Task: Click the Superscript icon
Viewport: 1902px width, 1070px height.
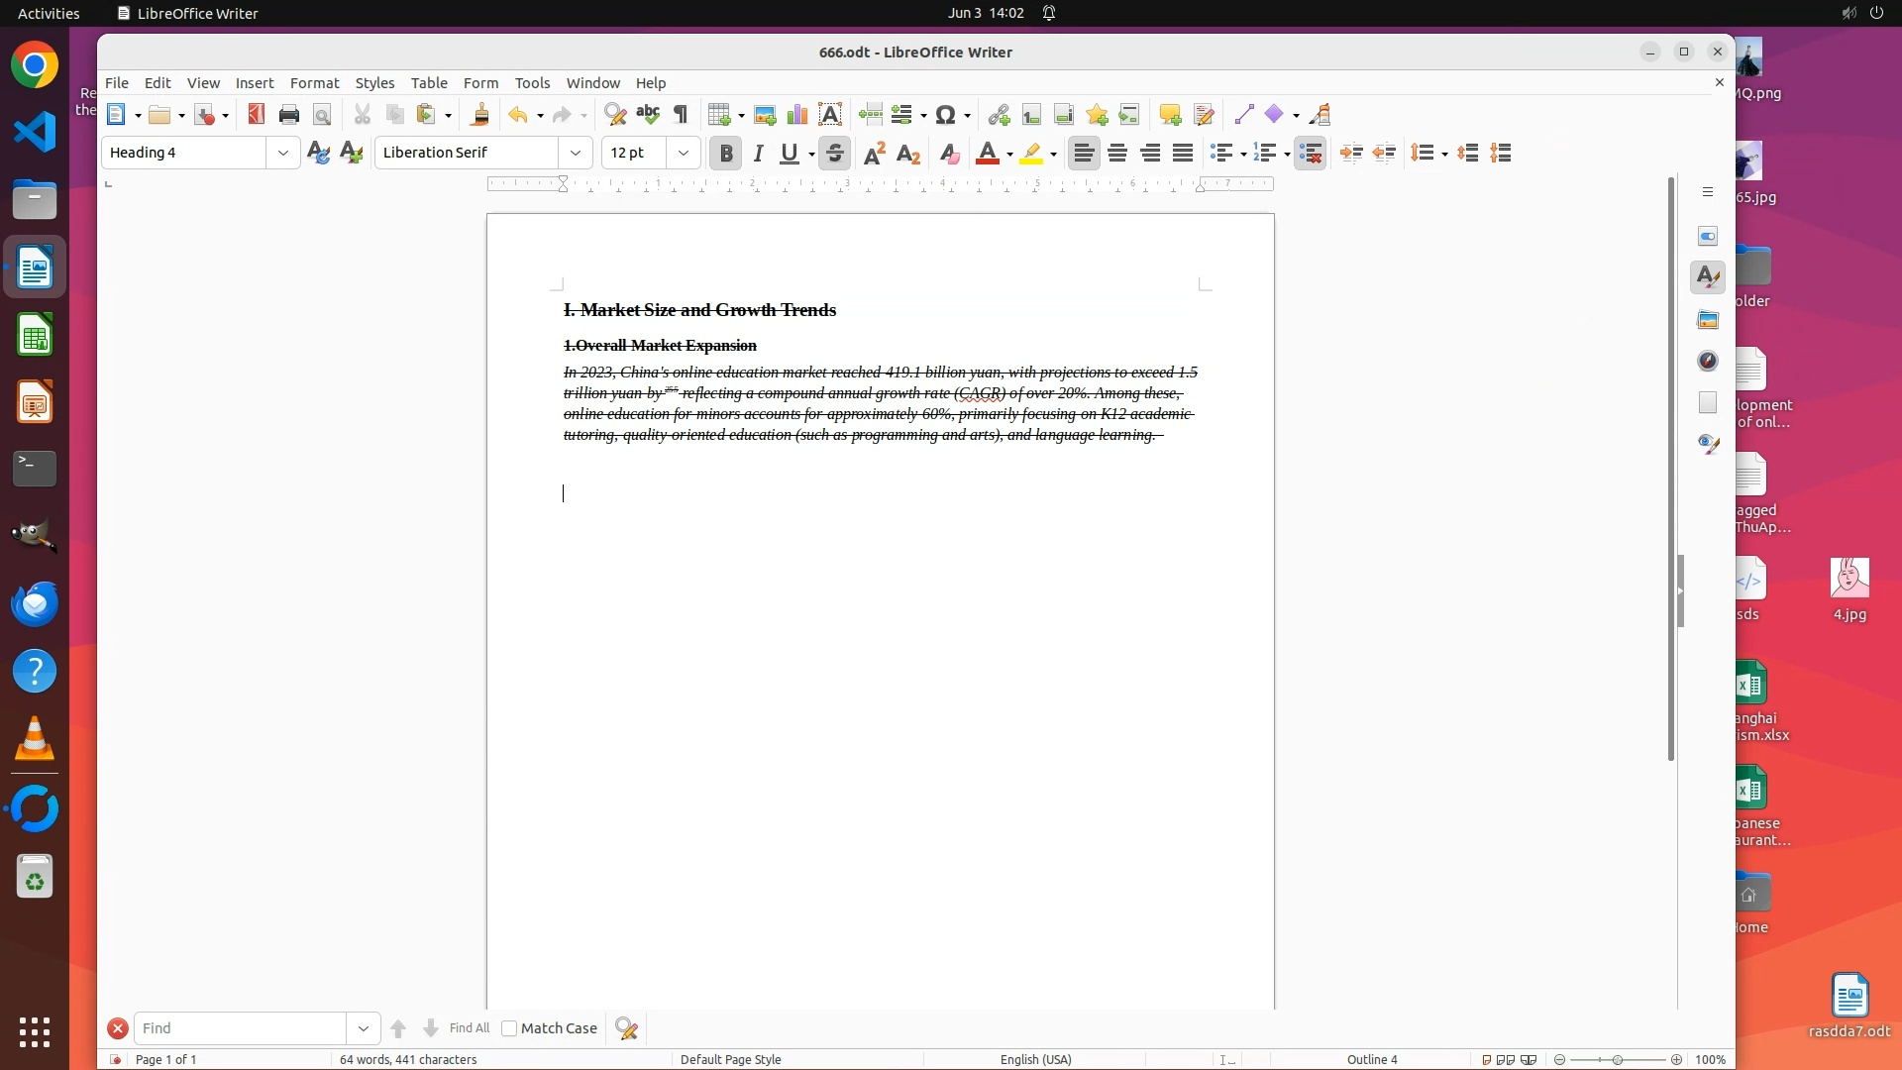Action: [x=875, y=154]
